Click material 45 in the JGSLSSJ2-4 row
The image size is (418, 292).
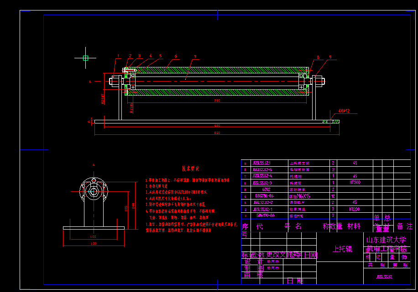tap(355, 176)
